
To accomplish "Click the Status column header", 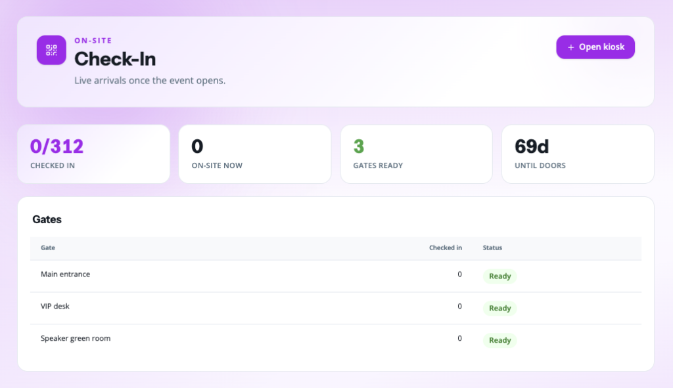I will coord(492,248).
